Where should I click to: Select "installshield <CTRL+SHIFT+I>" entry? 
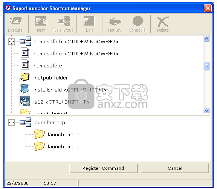(70, 90)
